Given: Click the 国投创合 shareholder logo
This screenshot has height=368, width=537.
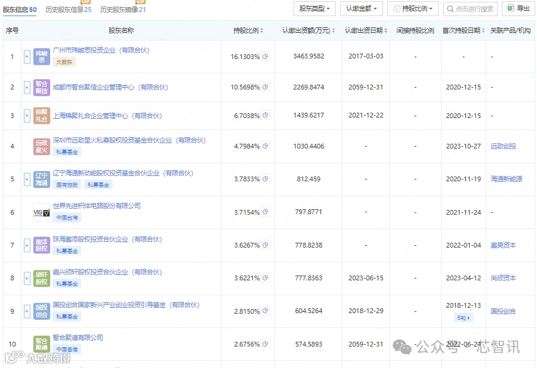Looking at the screenshot, I should (42, 311).
